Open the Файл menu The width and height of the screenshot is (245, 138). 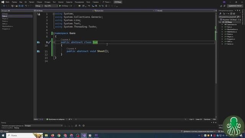tap(7, 2)
